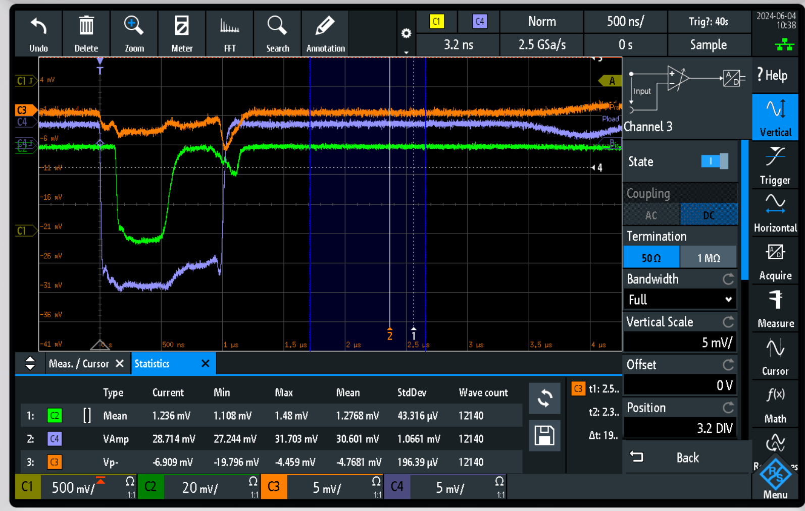Reset statistics with the refresh icon

click(x=544, y=399)
